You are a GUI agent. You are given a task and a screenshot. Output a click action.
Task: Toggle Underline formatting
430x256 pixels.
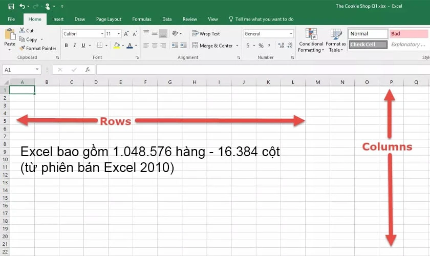click(x=83, y=46)
